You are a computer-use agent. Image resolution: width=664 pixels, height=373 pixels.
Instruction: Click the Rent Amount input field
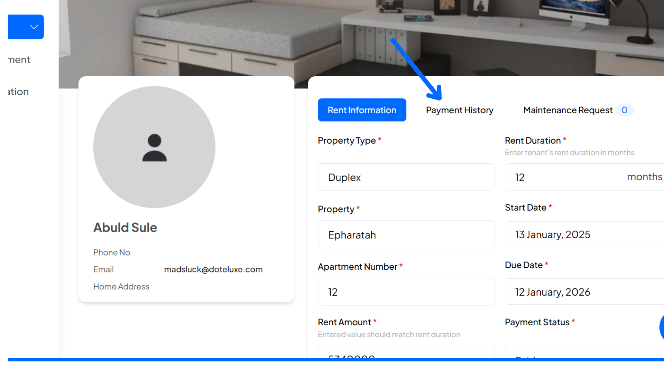click(x=406, y=355)
